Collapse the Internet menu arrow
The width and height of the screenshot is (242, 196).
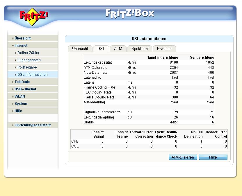[x=13, y=46]
